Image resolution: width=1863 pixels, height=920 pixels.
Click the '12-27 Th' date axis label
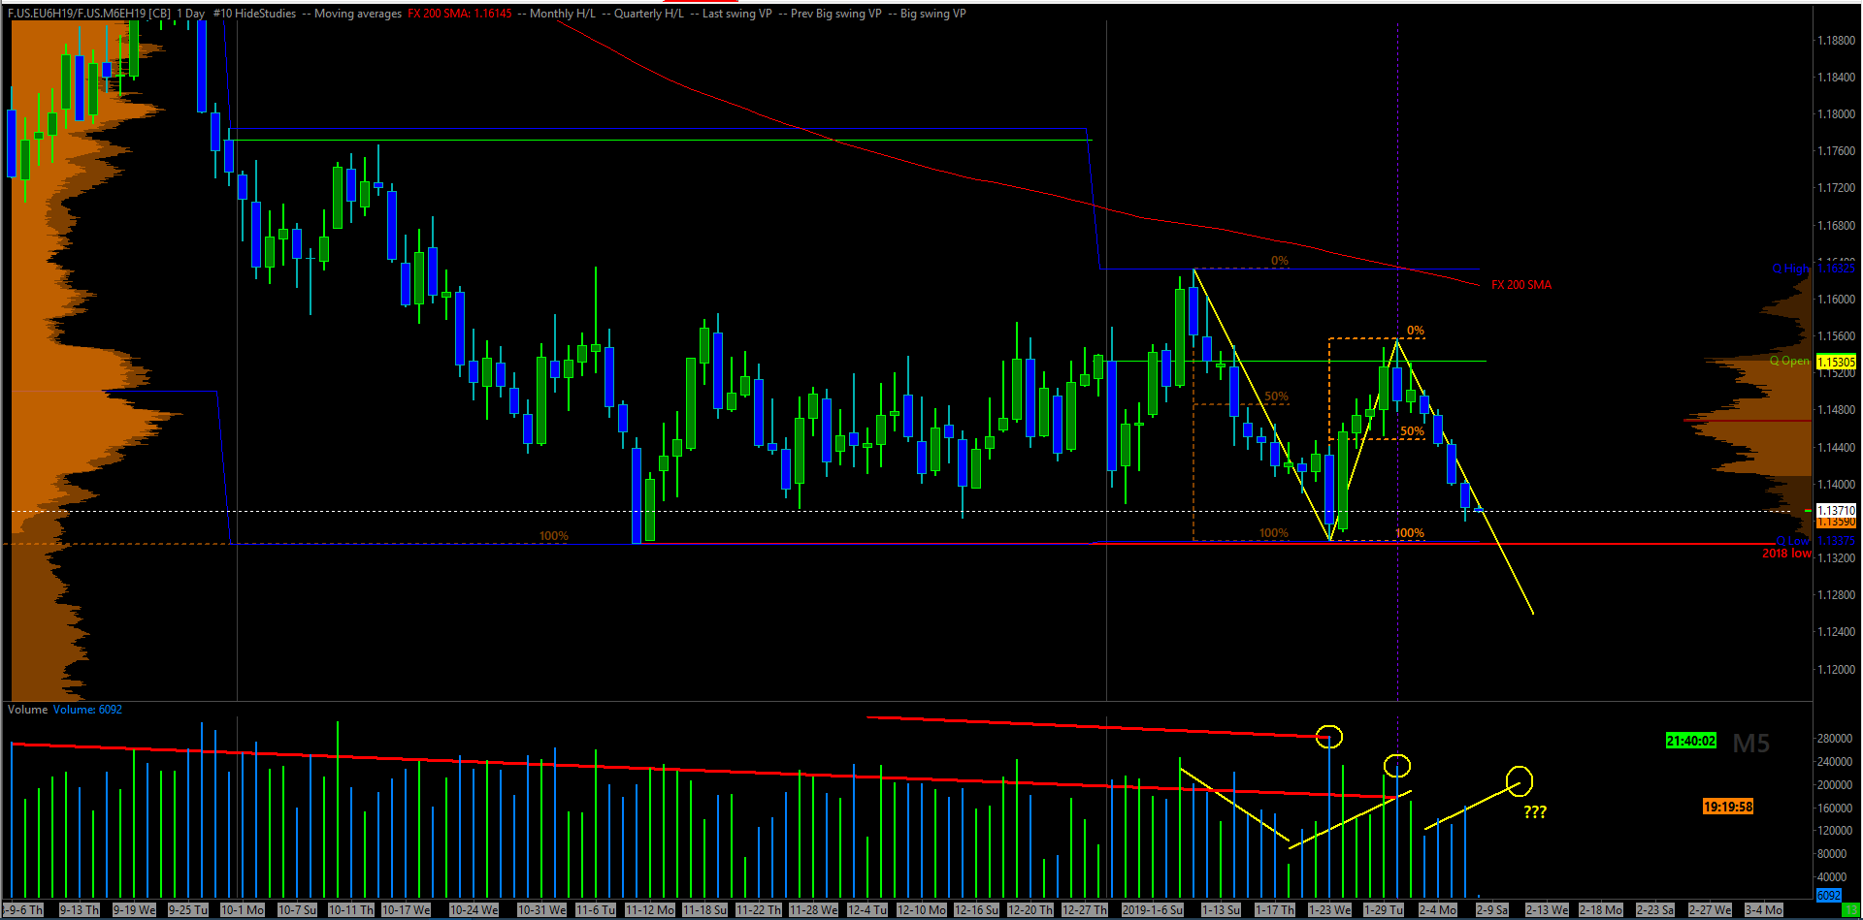tap(1084, 909)
